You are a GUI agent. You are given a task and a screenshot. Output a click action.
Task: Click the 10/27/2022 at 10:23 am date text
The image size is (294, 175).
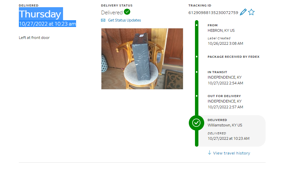point(47,24)
